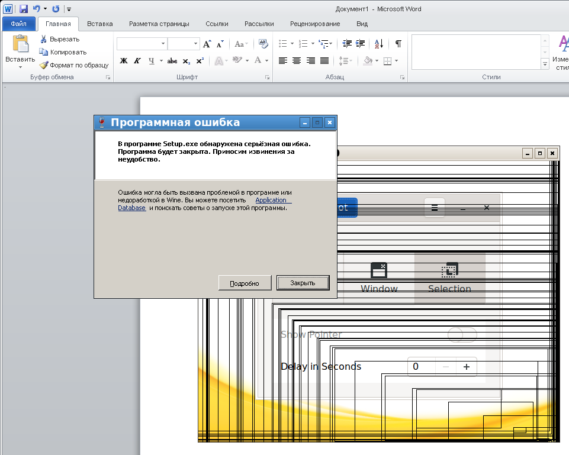
Task: Open font color dropdown arrow
Action: [266, 61]
